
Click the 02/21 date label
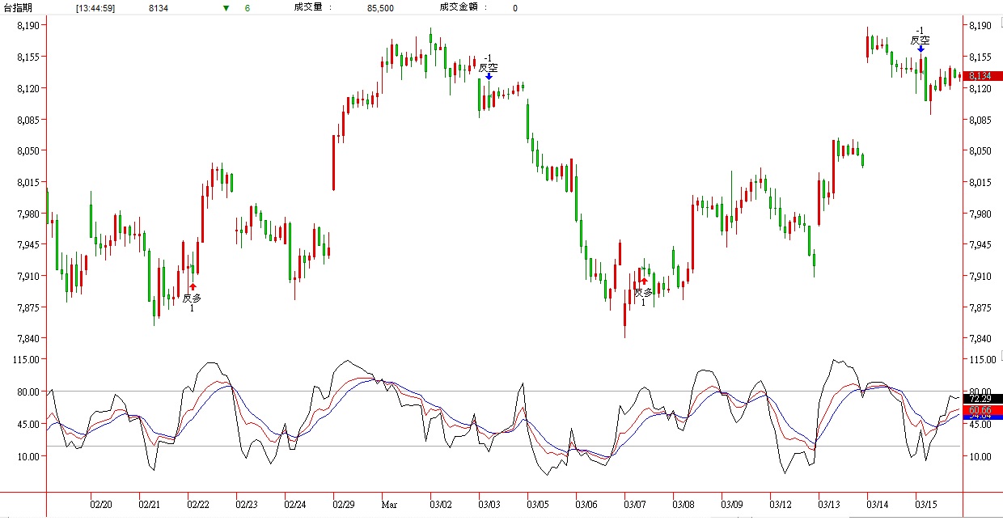[150, 504]
